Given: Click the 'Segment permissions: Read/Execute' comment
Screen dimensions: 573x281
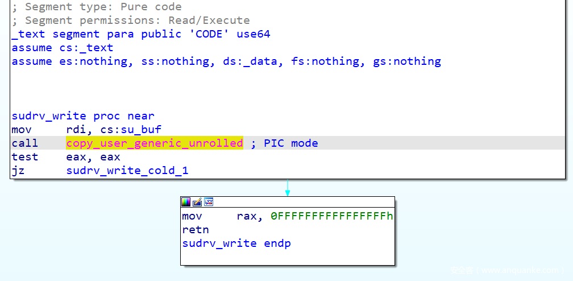Looking at the screenshot, I should (x=131, y=20).
